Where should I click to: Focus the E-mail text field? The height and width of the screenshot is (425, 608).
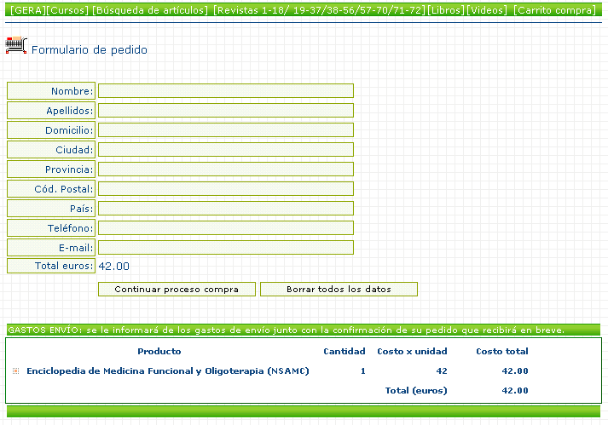[x=226, y=248]
